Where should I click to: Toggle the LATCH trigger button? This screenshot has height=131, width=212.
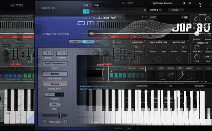point(50,95)
